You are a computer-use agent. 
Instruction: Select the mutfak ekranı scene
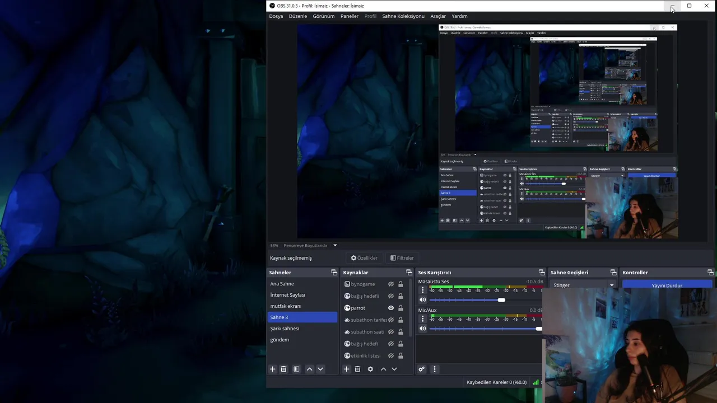click(x=302, y=306)
